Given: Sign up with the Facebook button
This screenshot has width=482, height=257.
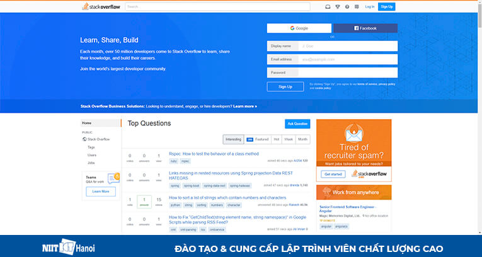Looking at the screenshot, I should point(365,28).
